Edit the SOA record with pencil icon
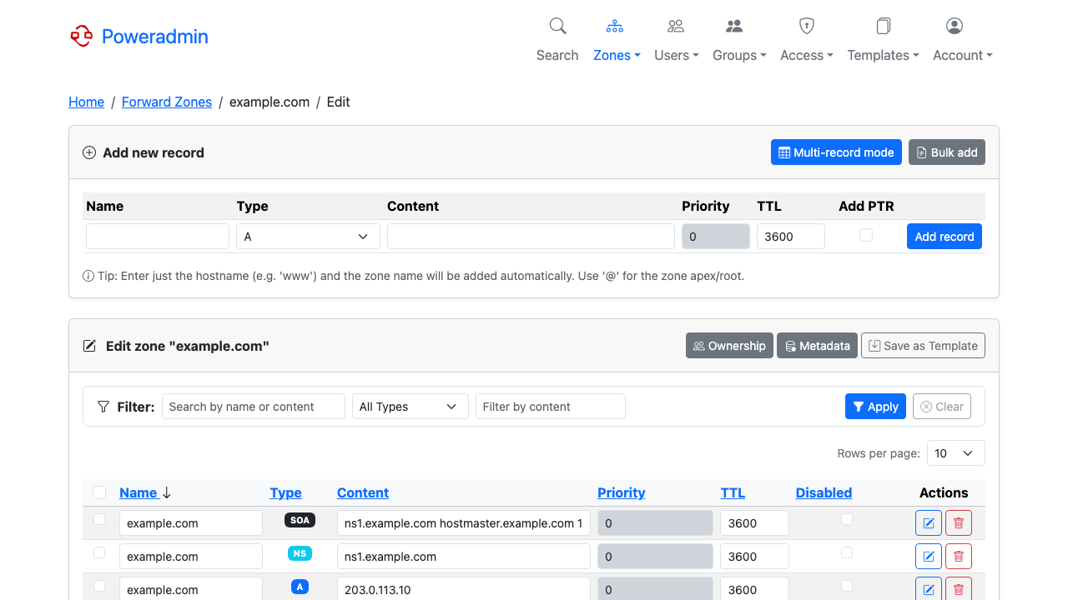Viewport: 1068px width, 600px height. click(929, 523)
